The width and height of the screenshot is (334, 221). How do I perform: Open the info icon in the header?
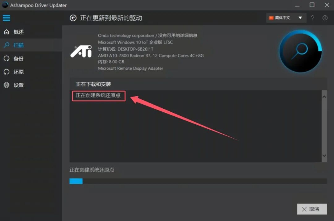tap(325, 18)
